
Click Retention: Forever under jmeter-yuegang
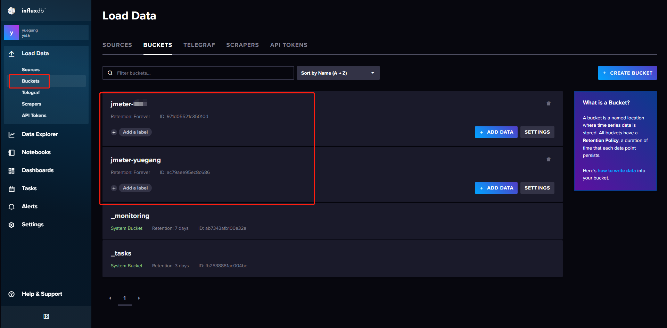tap(130, 173)
